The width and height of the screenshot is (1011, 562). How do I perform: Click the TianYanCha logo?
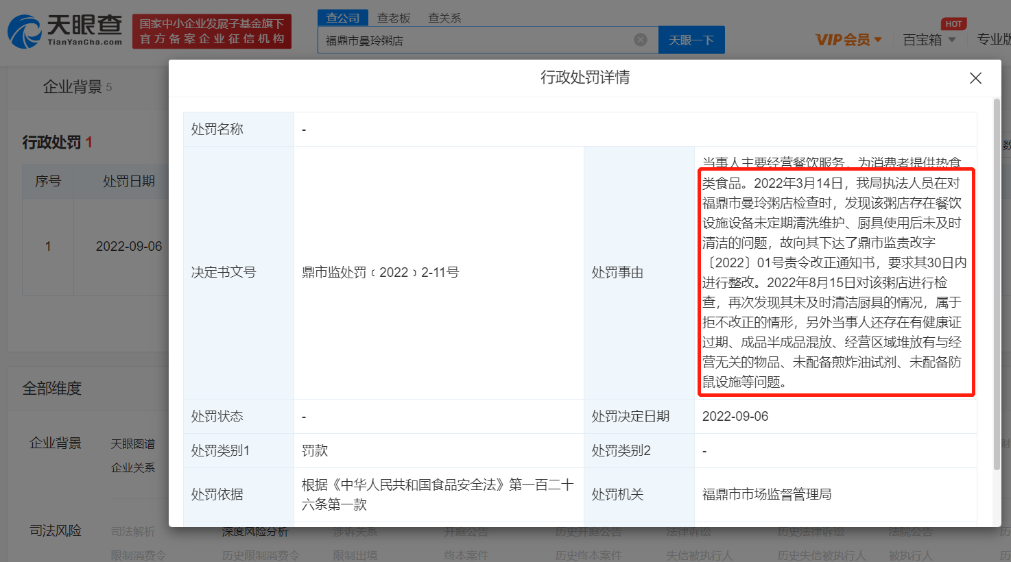click(64, 32)
